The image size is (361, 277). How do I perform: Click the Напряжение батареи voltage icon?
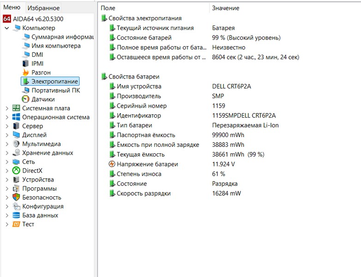pyautogui.click(x=112, y=164)
